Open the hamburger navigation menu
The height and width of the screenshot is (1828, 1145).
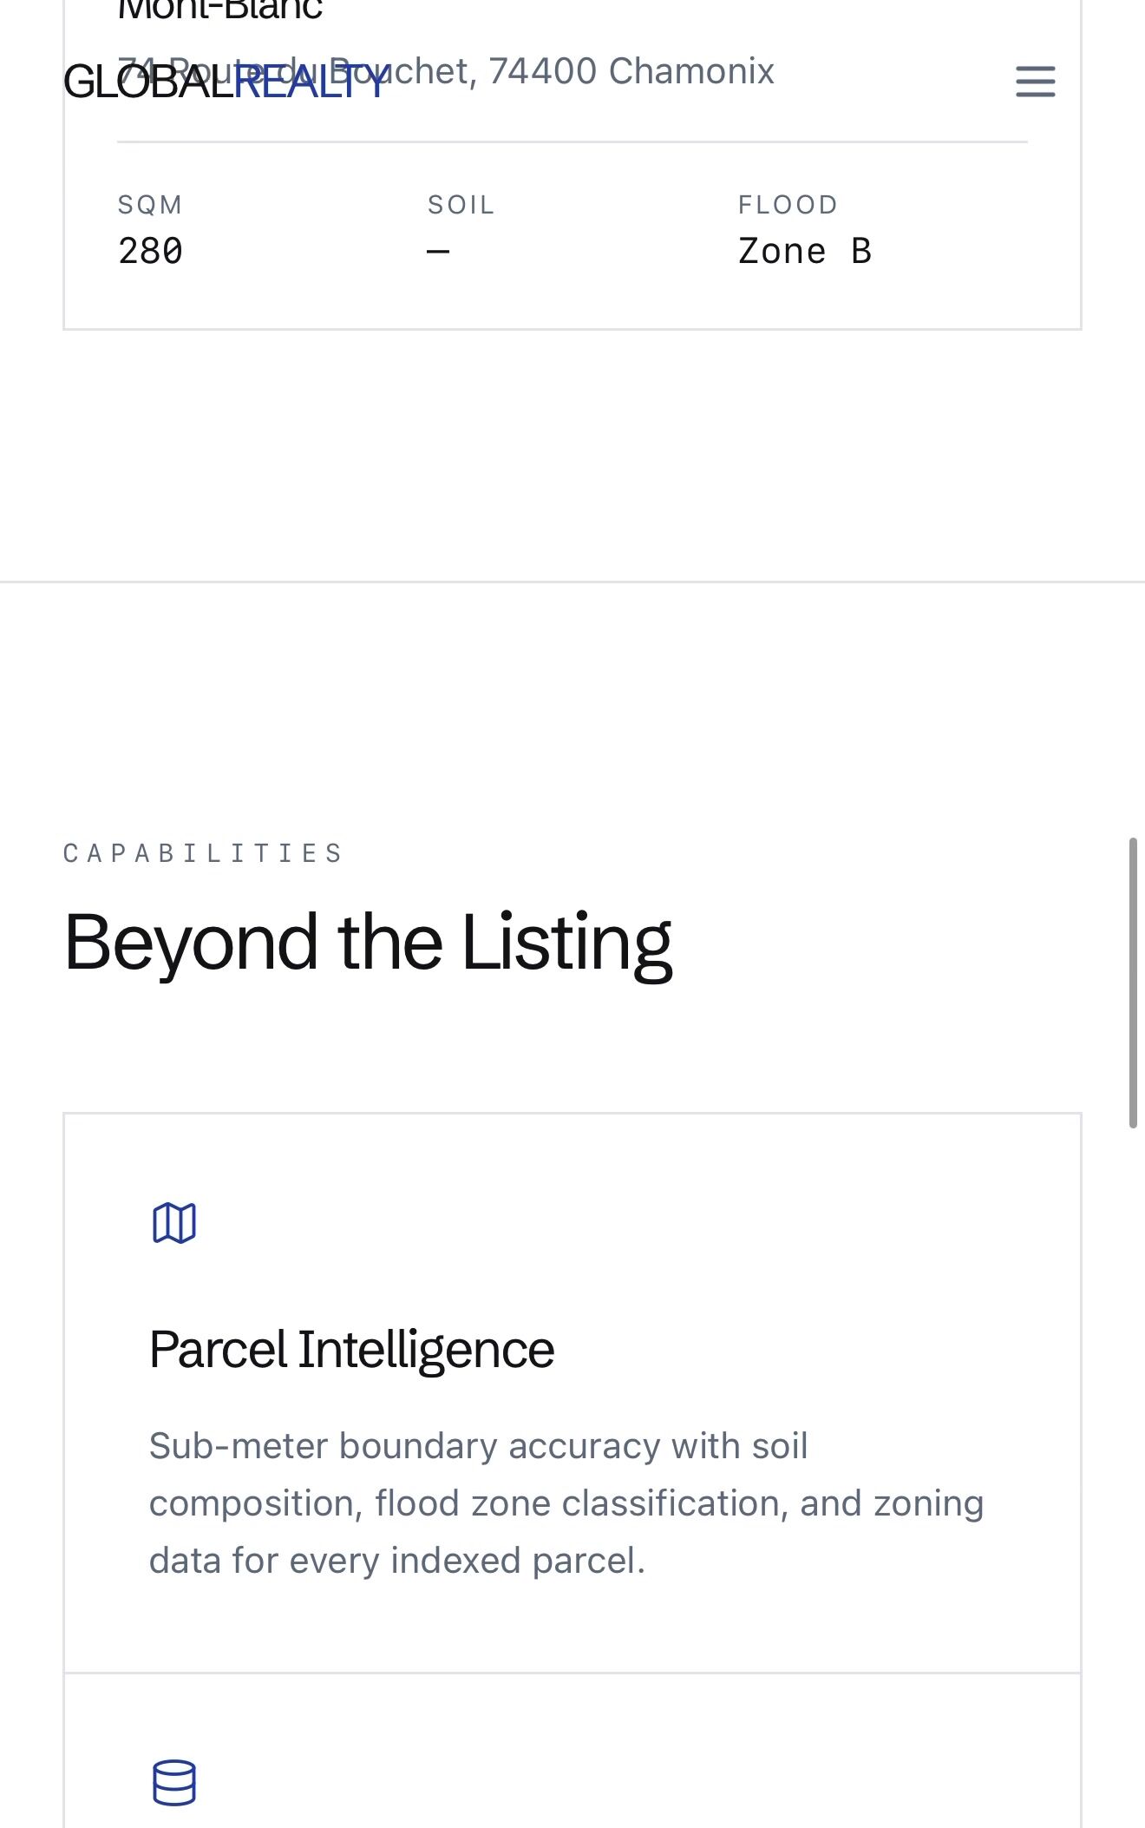[x=1035, y=82]
